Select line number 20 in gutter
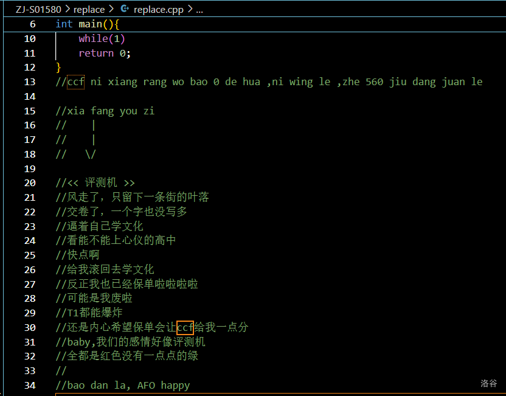Image resolution: width=506 pixels, height=396 pixels. tap(30, 183)
